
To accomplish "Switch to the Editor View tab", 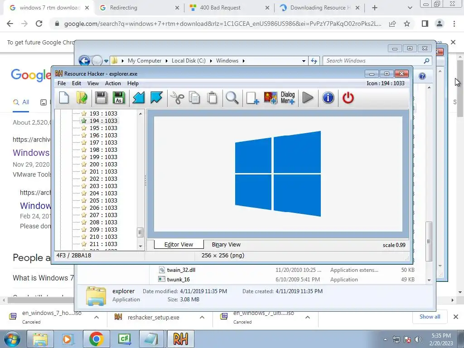I will [179, 245].
